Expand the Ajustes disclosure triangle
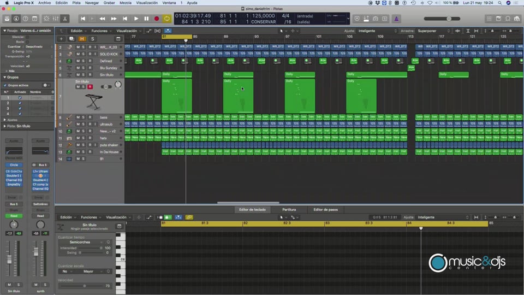 [5, 120]
